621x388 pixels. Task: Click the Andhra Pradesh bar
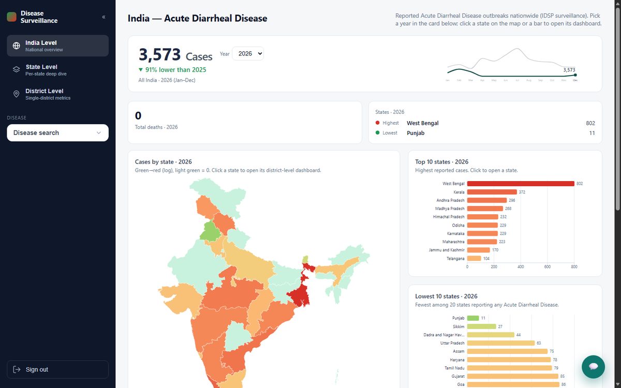click(487, 200)
